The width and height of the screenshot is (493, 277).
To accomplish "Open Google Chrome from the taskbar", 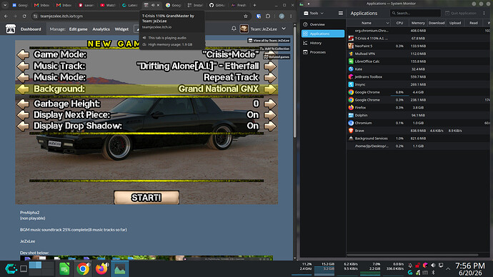I will pos(83,269).
